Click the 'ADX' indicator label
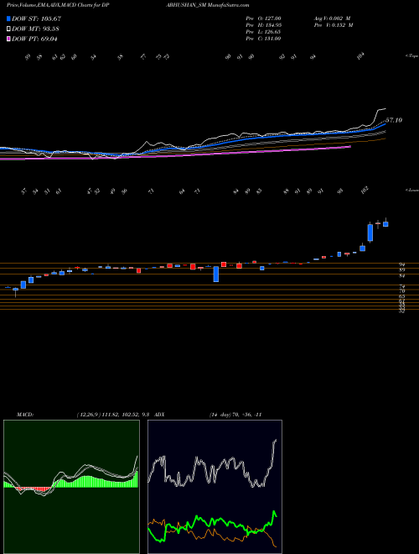The image size is (419, 554). click(x=159, y=415)
